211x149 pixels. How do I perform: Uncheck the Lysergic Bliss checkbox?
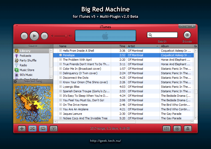click(60, 87)
